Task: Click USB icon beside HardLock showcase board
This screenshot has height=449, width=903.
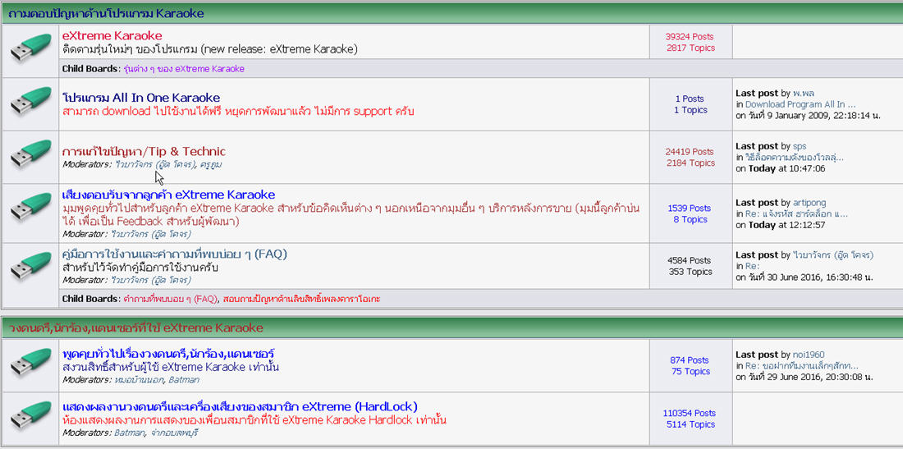Action: 30,415
